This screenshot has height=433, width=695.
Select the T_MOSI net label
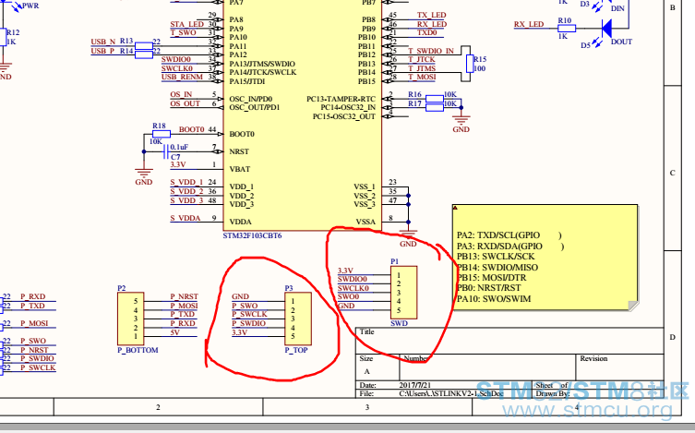(x=422, y=78)
